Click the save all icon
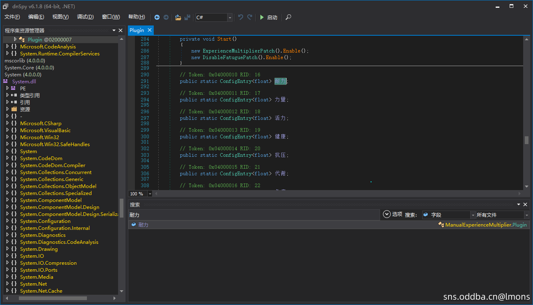Screen dimensions: 533x305 tap(187, 17)
